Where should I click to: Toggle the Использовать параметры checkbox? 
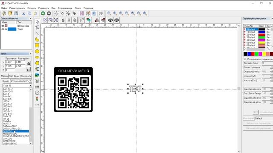coord(245,59)
